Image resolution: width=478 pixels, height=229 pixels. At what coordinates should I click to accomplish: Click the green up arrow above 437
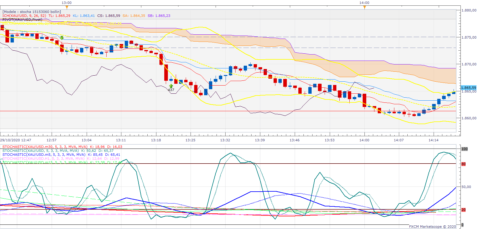pos(171,86)
